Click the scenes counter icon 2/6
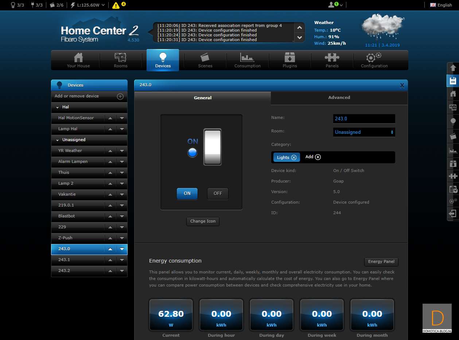The image size is (459, 340). [x=52, y=5]
